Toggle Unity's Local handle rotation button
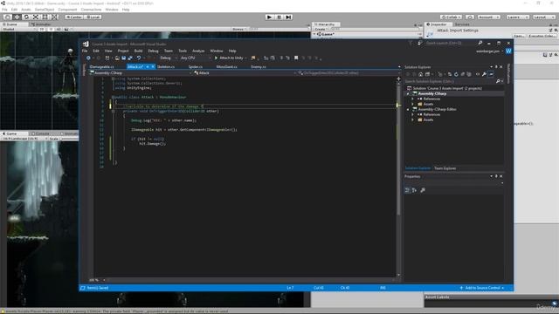The width and height of the screenshot is (559, 314). coord(93,17)
